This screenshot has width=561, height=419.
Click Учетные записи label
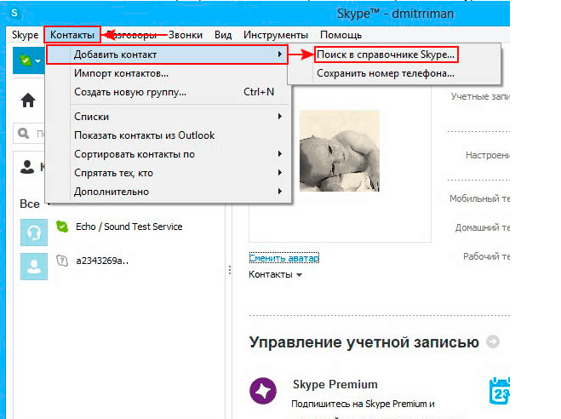click(x=480, y=96)
